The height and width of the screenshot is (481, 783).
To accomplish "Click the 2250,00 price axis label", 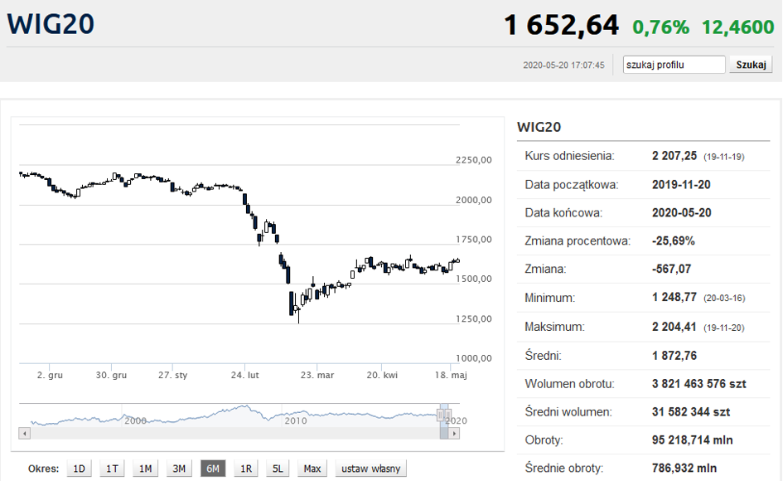I will [x=474, y=160].
